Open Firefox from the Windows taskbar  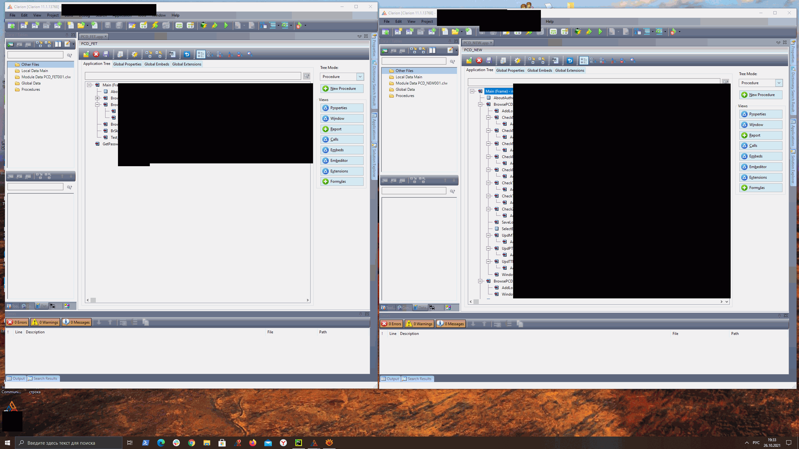pyautogui.click(x=252, y=443)
